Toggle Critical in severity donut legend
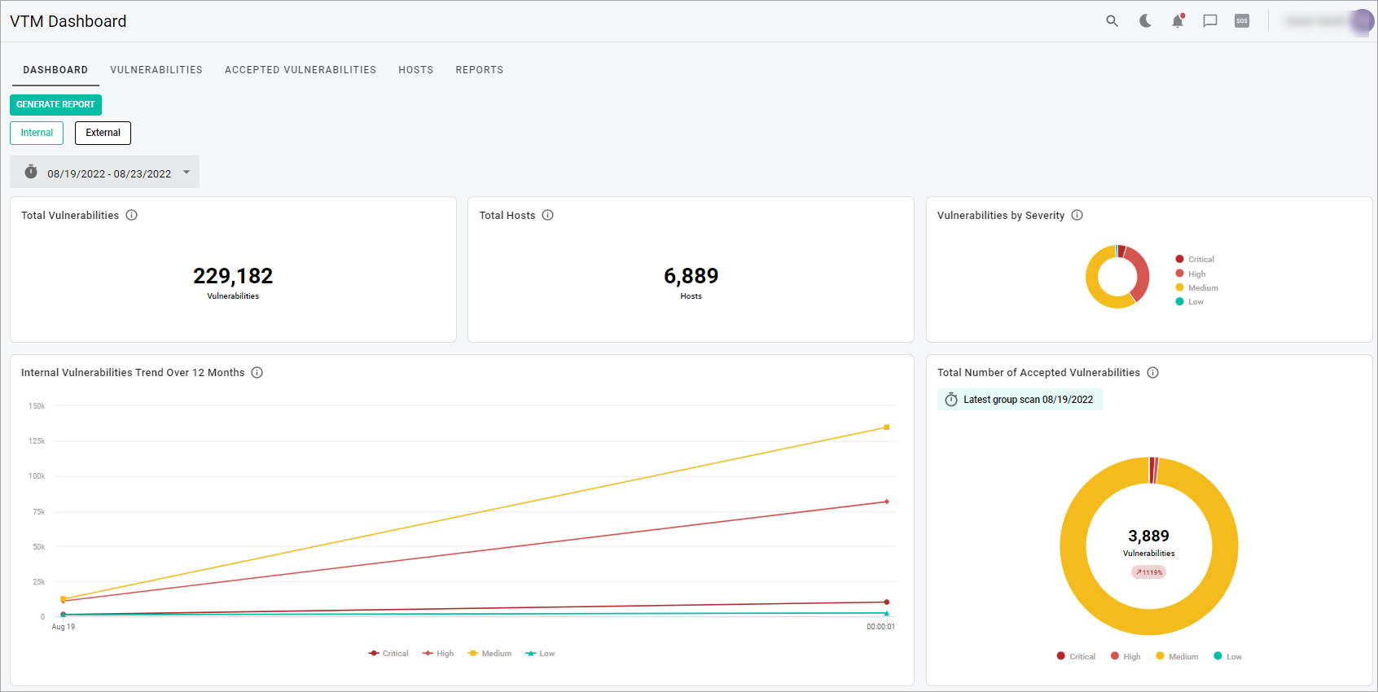Screen dimensions: 1378x692 click(1195, 259)
